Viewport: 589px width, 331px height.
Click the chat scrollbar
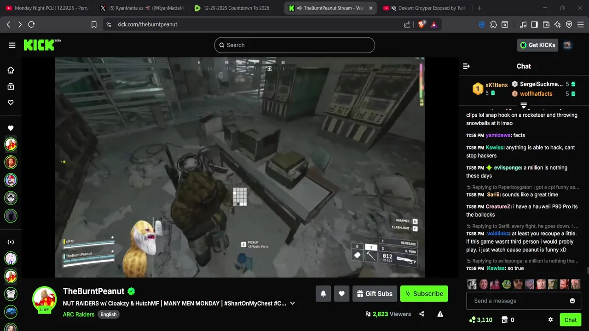coord(587,271)
